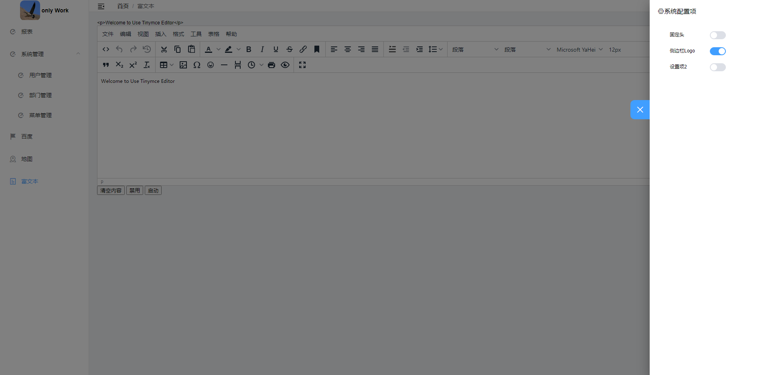Click the redo arrow icon
This screenshot has height=375, width=770.
click(133, 49)
